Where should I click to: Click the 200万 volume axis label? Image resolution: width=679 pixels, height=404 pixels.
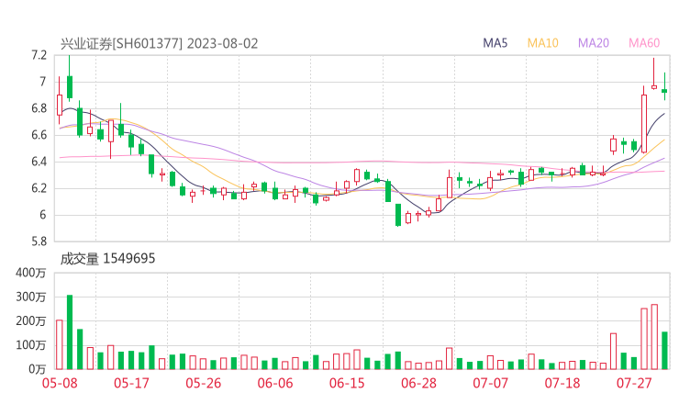click(x=31, y=321)
